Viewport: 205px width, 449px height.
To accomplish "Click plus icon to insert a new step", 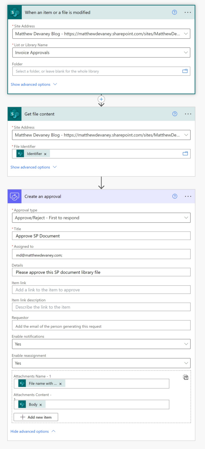I will 101,99.
